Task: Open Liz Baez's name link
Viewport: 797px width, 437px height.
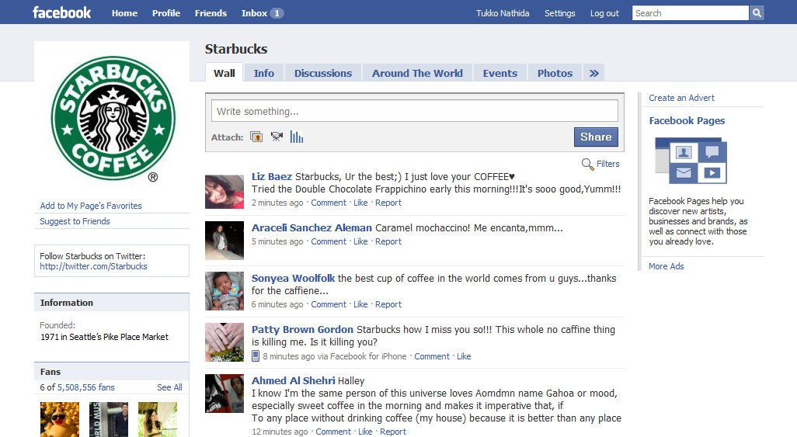Action: click(271, 176)
